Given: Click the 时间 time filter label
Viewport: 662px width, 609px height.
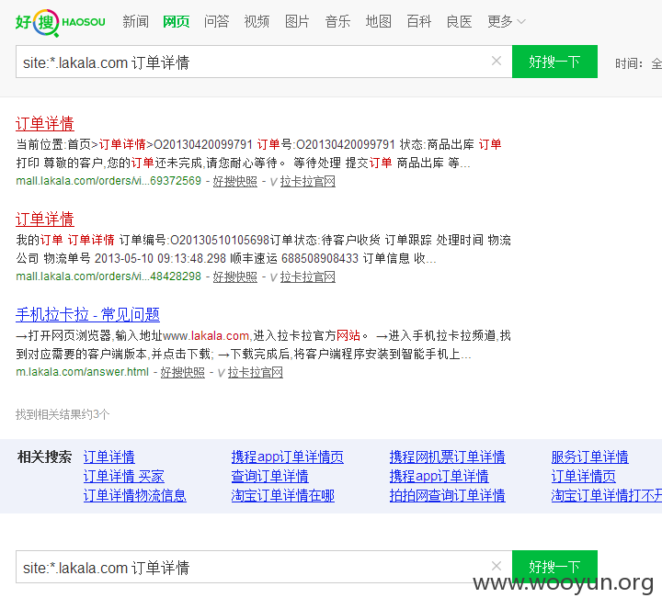Looking at the screenshot, I should [x=629, y=63].
